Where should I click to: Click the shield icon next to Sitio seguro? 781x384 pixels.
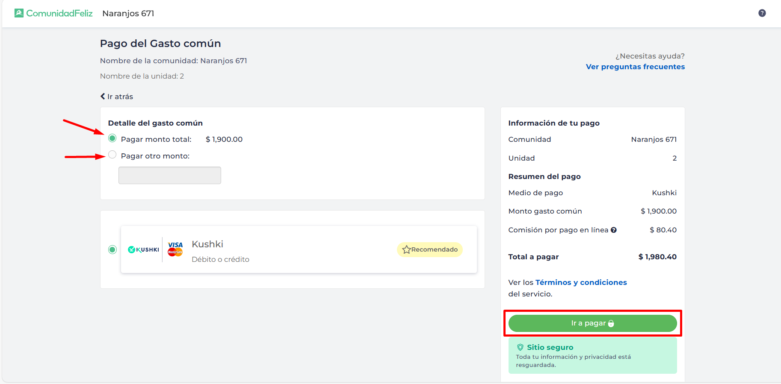click(520, 347)
